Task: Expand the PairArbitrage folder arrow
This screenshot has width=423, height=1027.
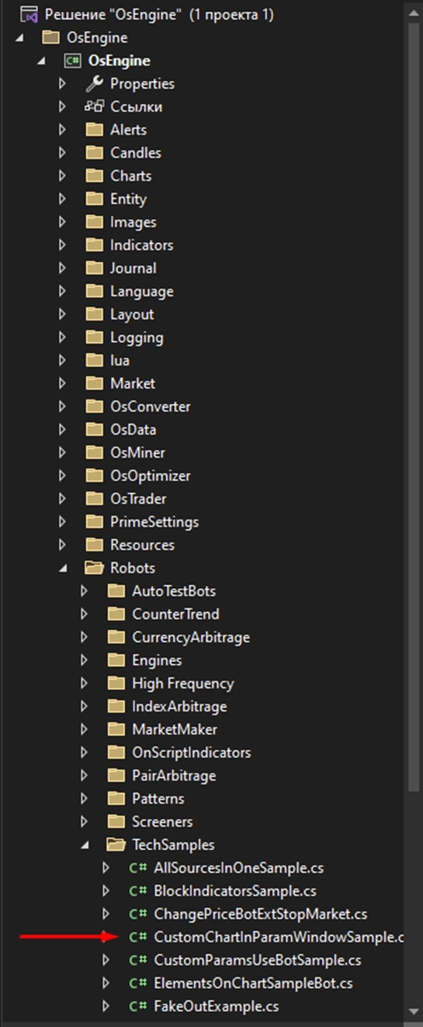Action: 85,775
